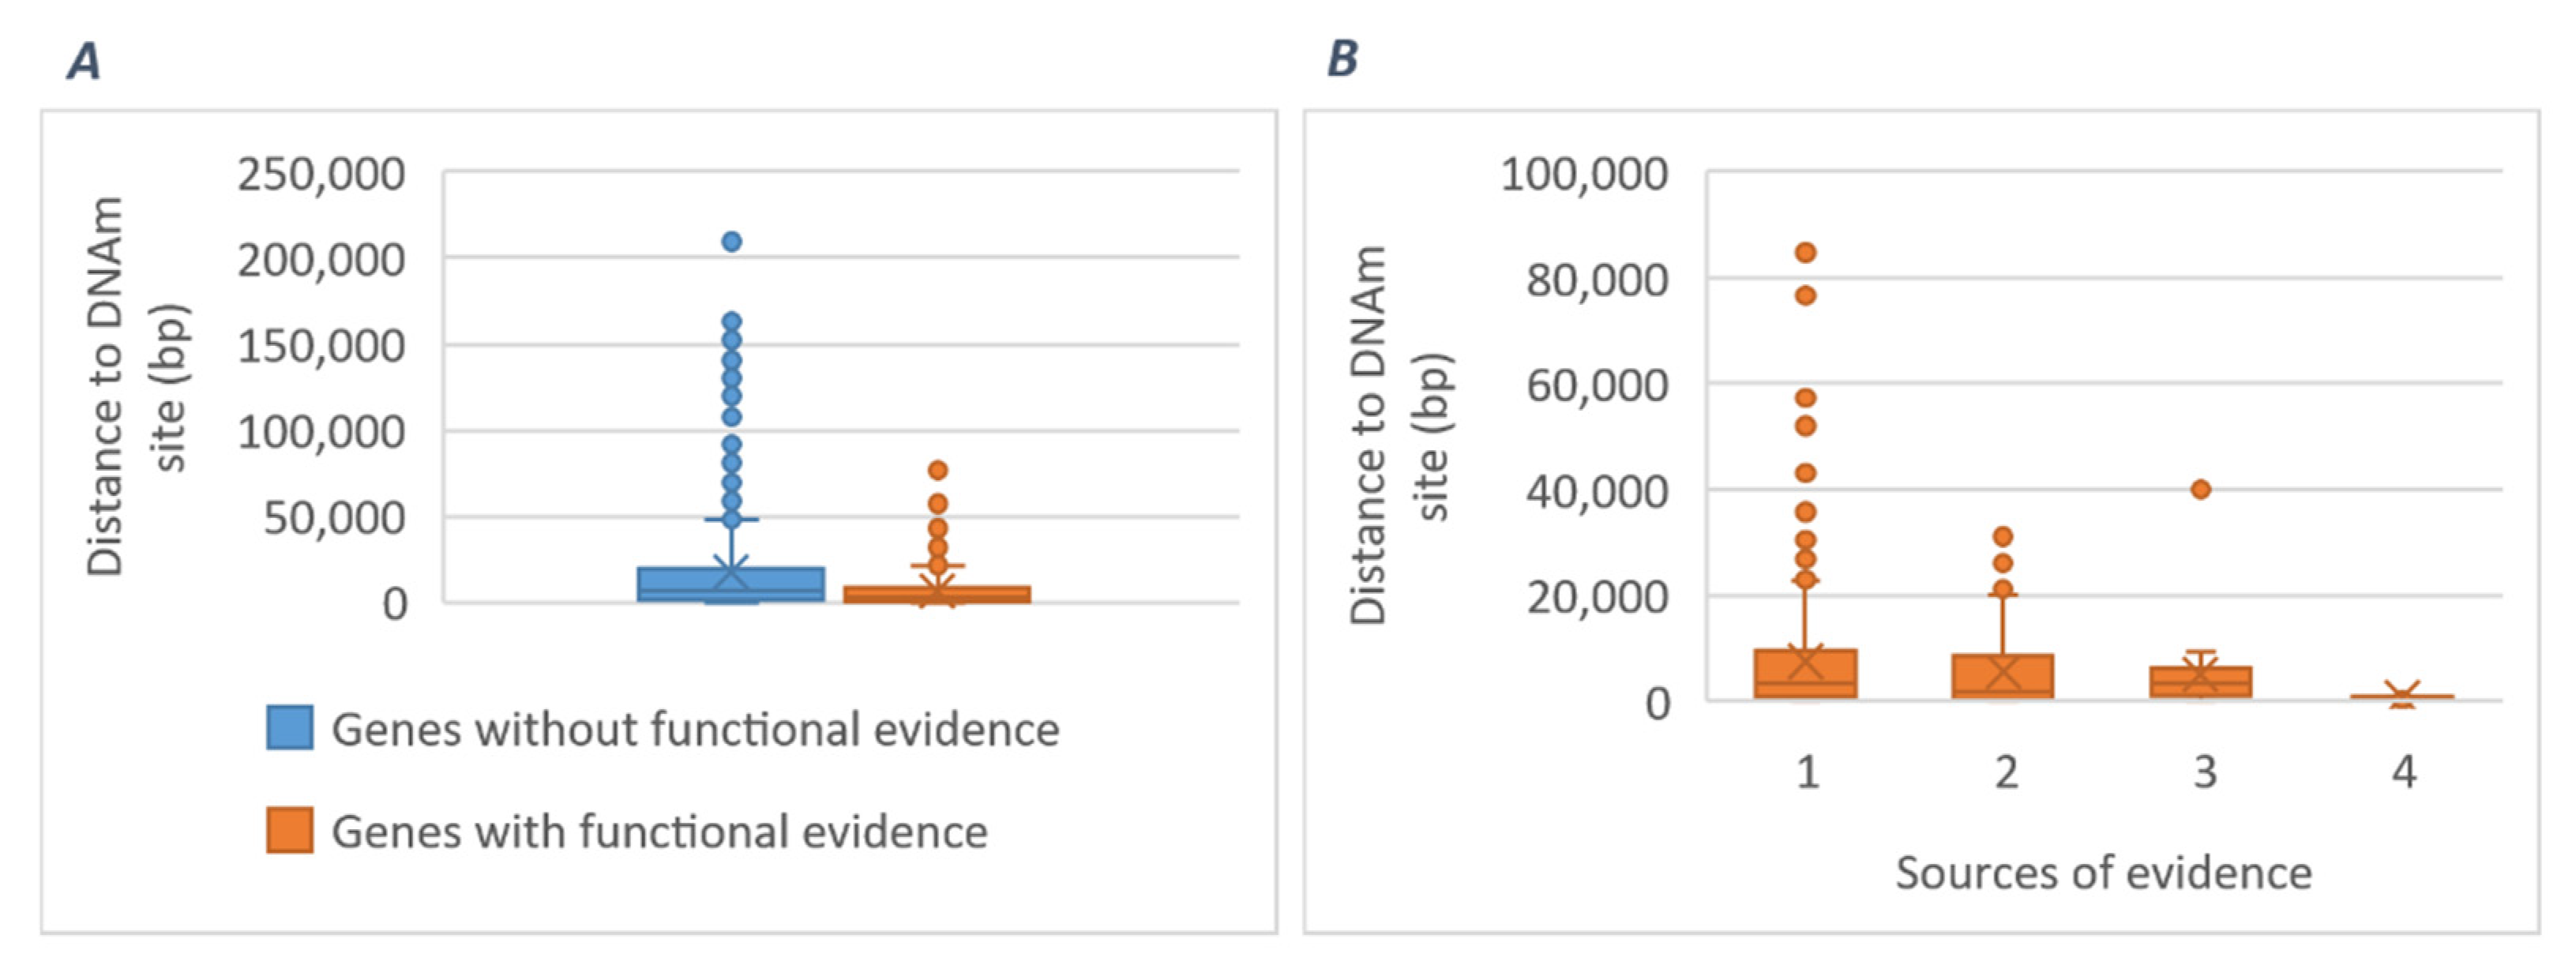Click the mean marker for evidence source 4
Screen dimensions: 2576x965
(x=2402, y=694)
